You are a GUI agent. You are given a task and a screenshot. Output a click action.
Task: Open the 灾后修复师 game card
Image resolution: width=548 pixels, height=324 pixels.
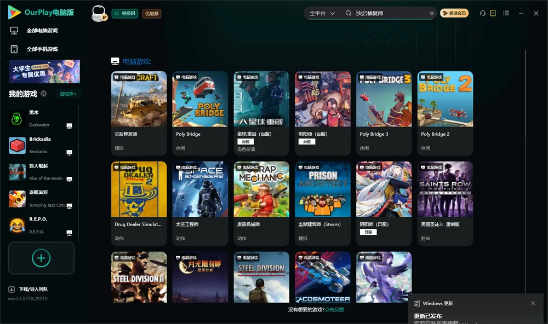(139, 113)
